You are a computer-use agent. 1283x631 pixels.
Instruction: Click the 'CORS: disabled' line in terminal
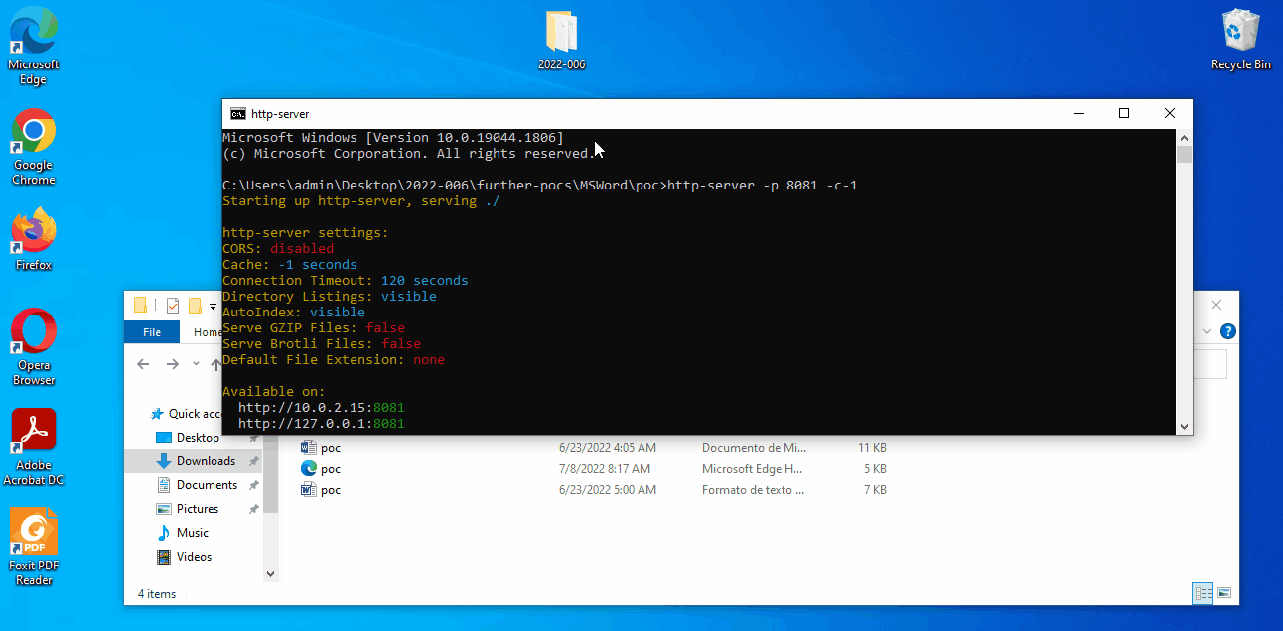point(278,249)
